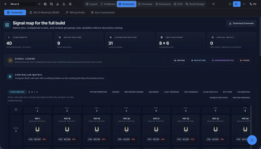
Task: Toggle the Expansion Routes legend chip
Action: point(223,60)
